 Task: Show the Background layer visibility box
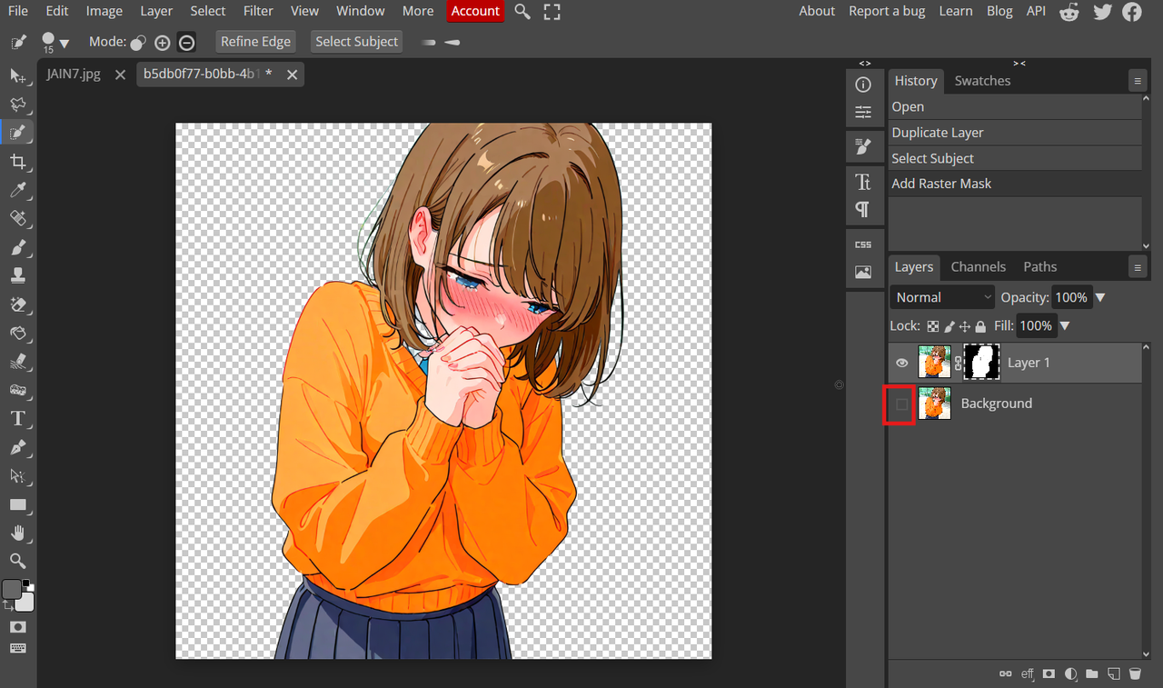pyautogui.click(x=901, y=404)
